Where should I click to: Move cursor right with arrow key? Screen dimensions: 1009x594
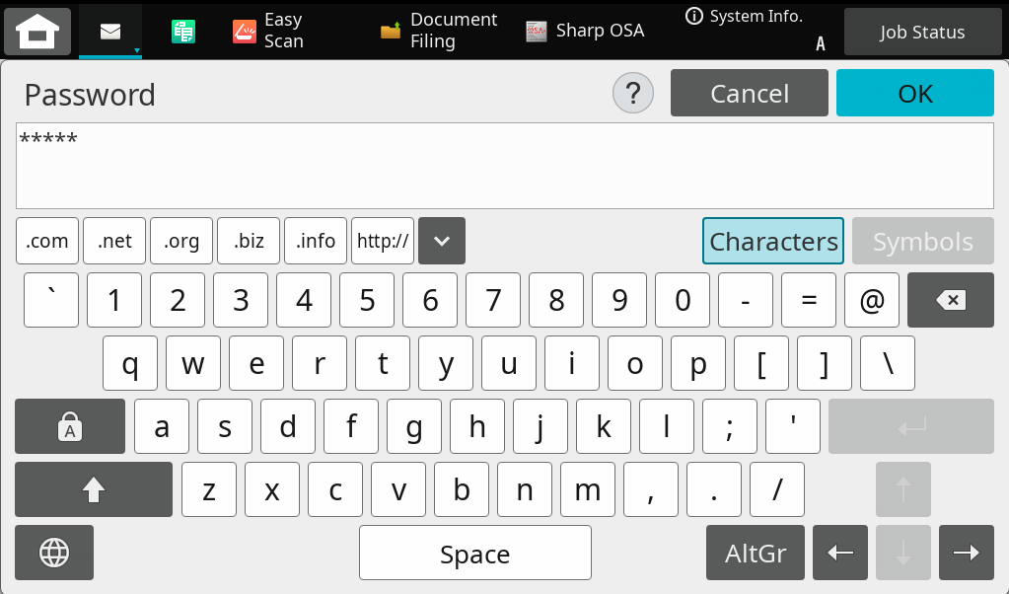coord(967,553)
